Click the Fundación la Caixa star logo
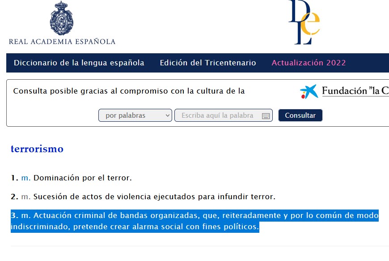The width and height of the screenshot is (389, 261). [x=309, y=91]
